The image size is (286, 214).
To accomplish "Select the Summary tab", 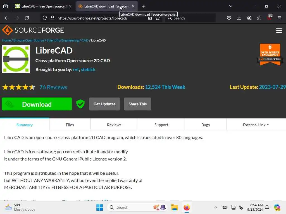I will (x=25, y=125).
